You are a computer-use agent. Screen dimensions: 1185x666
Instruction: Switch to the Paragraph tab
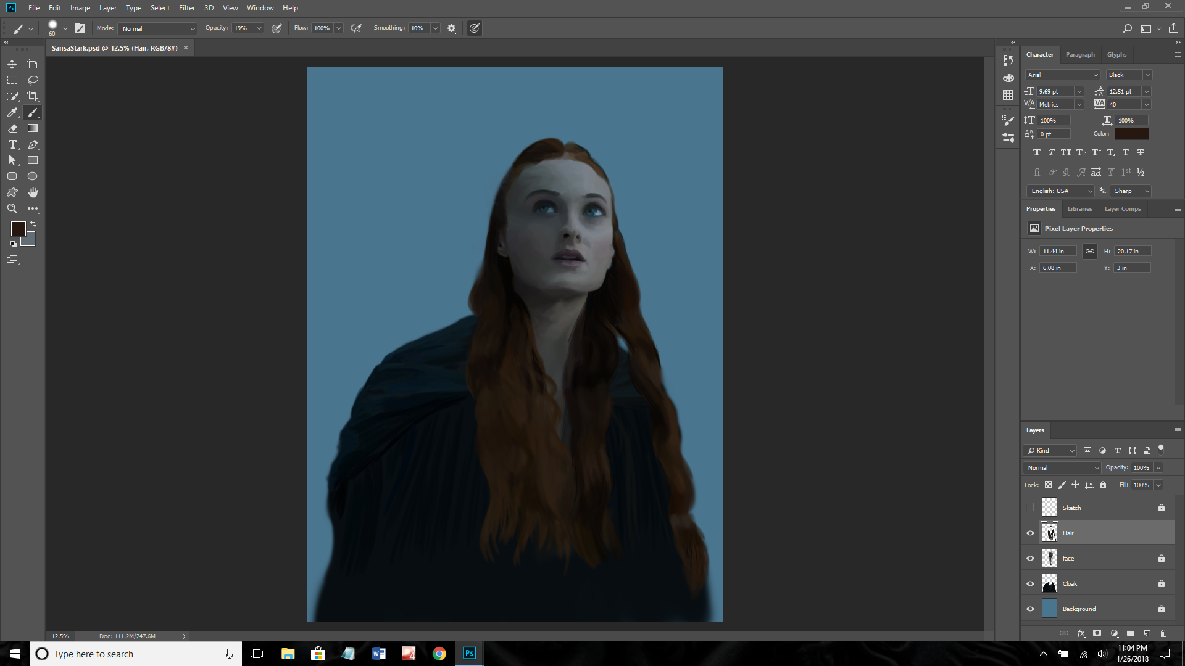tap(1080, 55)
